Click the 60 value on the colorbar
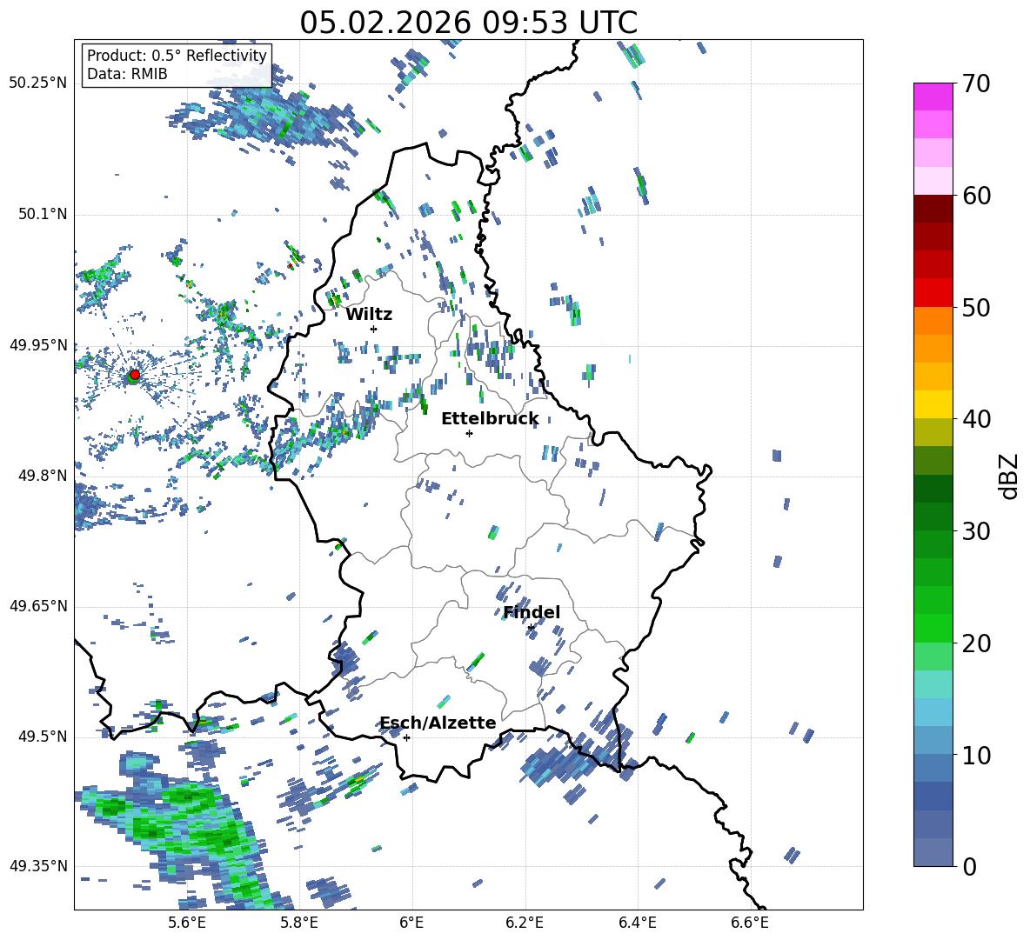 click(975, 196)
